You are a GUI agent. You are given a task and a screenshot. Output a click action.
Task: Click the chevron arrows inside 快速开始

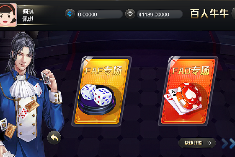(x=209, y=143)
